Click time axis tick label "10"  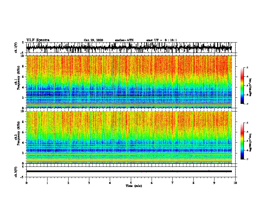(x=235, y=183)
